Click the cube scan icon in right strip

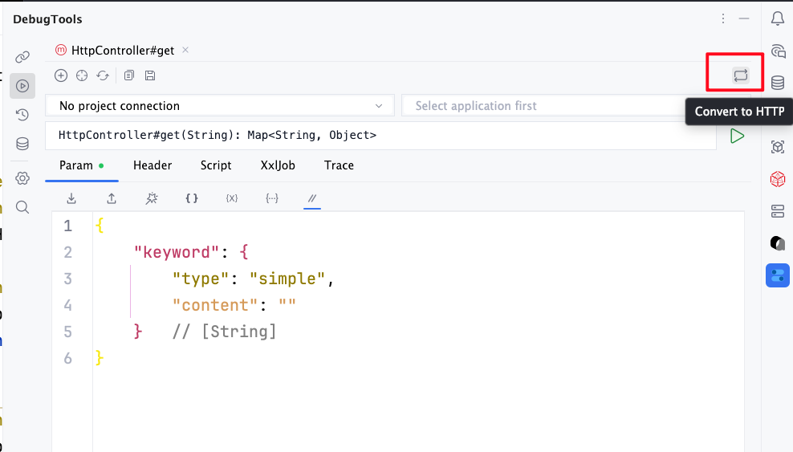pyautogui.click(x=778, y=147)
